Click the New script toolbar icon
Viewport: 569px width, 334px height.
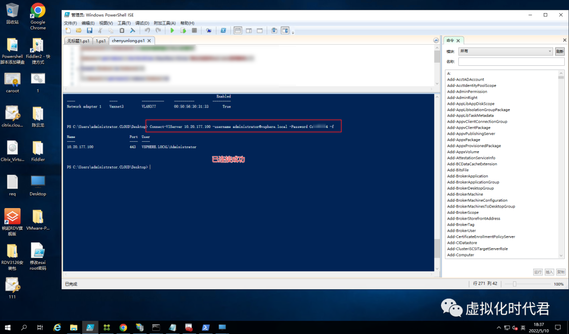click(68, 31)
